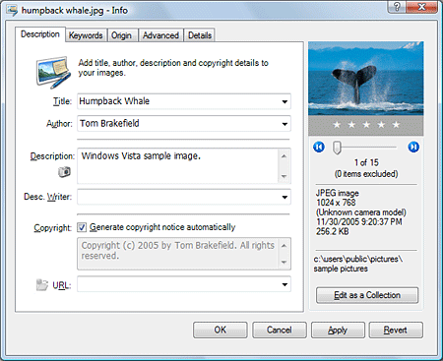Skip to the last image using the forward arrow
Viewport: 443px width, 361px height.
[x=413, y=147]
